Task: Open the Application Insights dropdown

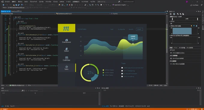Action: click(120, 5)
